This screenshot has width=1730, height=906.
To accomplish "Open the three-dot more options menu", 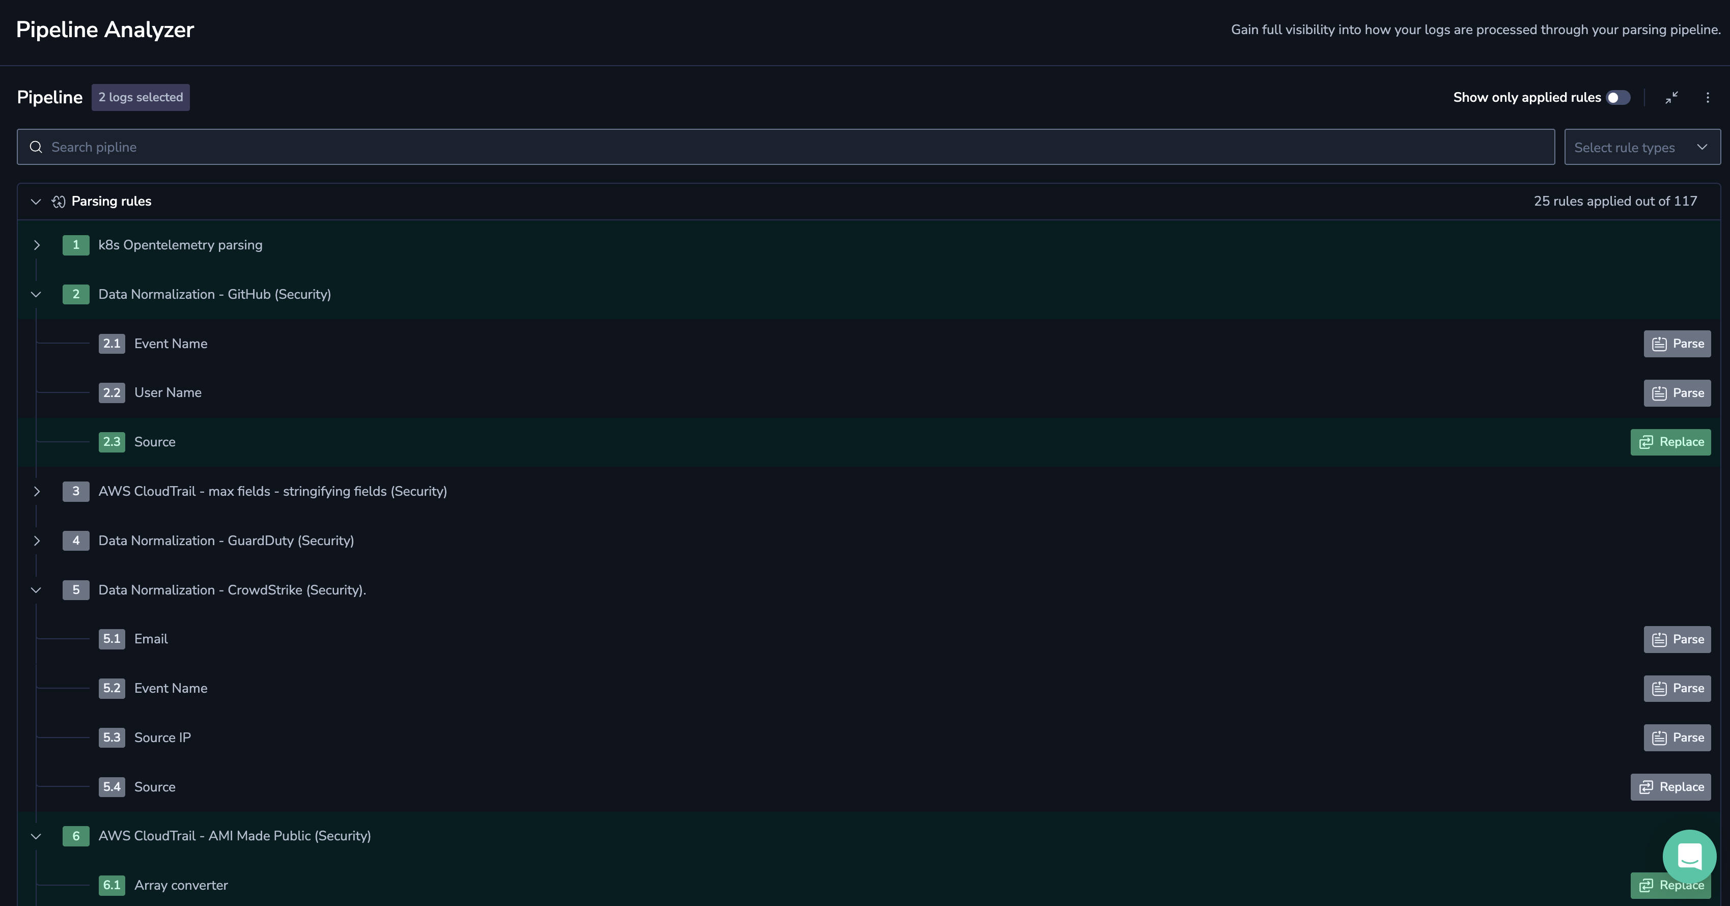I will pyautogui.click(x=1708, y=97).
